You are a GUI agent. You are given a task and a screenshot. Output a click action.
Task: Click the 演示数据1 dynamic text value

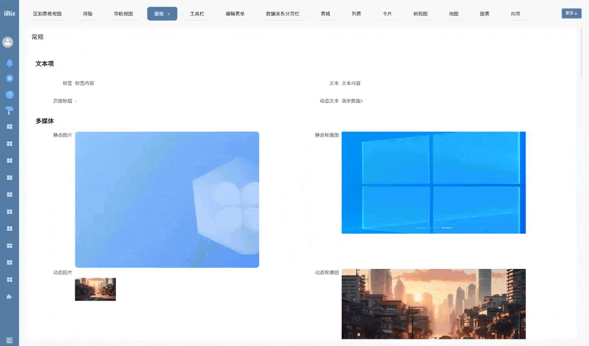[352, 101]
